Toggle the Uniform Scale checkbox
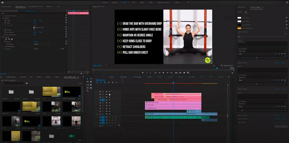Image resolution: width=289 pixels, height=143 pixels. pyautogui.click(x=34, y=27)
